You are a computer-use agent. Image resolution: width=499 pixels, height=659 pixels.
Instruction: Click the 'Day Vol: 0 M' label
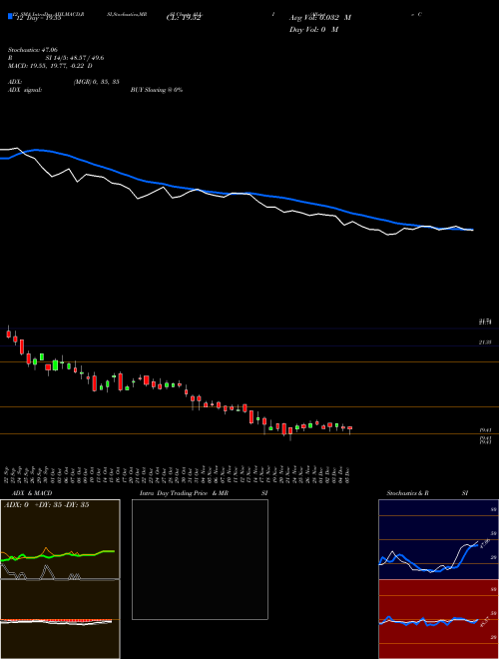[x=313, y=29]
